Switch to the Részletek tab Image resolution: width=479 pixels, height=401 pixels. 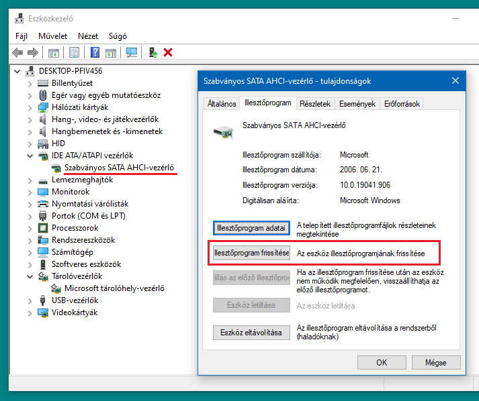pos(315,104)
